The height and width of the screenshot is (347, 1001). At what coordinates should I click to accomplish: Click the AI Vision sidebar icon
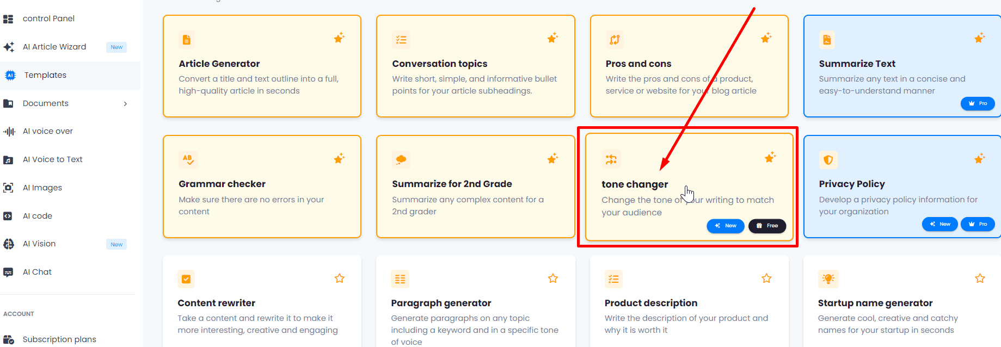click(9, 244)
